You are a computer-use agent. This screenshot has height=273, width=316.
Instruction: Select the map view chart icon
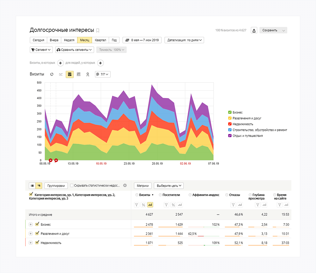88,74
